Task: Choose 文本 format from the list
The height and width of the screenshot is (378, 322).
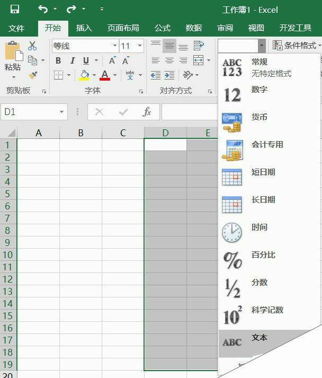Action: (x=260, y=338)
